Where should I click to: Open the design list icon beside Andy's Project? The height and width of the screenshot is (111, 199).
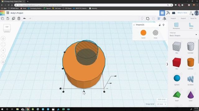8,13
